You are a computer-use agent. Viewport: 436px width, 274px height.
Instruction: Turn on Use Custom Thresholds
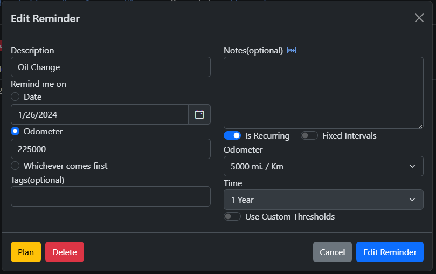pyautogui.click(x=232, y=217)
